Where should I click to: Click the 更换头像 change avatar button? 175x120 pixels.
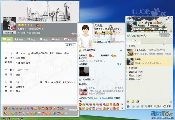click(x=9, y=33)
